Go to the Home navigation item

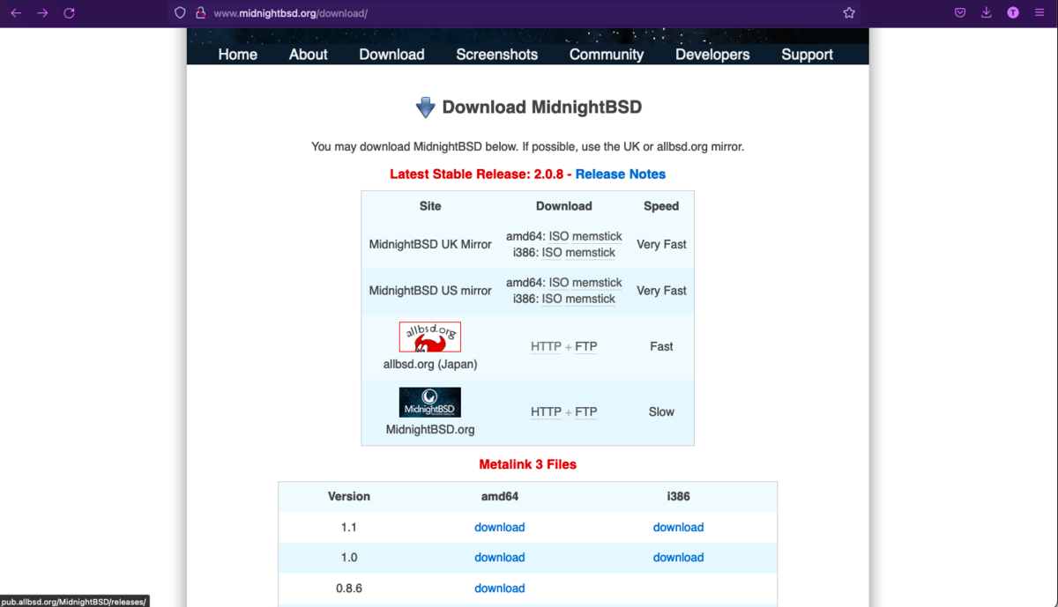point(237,55)
